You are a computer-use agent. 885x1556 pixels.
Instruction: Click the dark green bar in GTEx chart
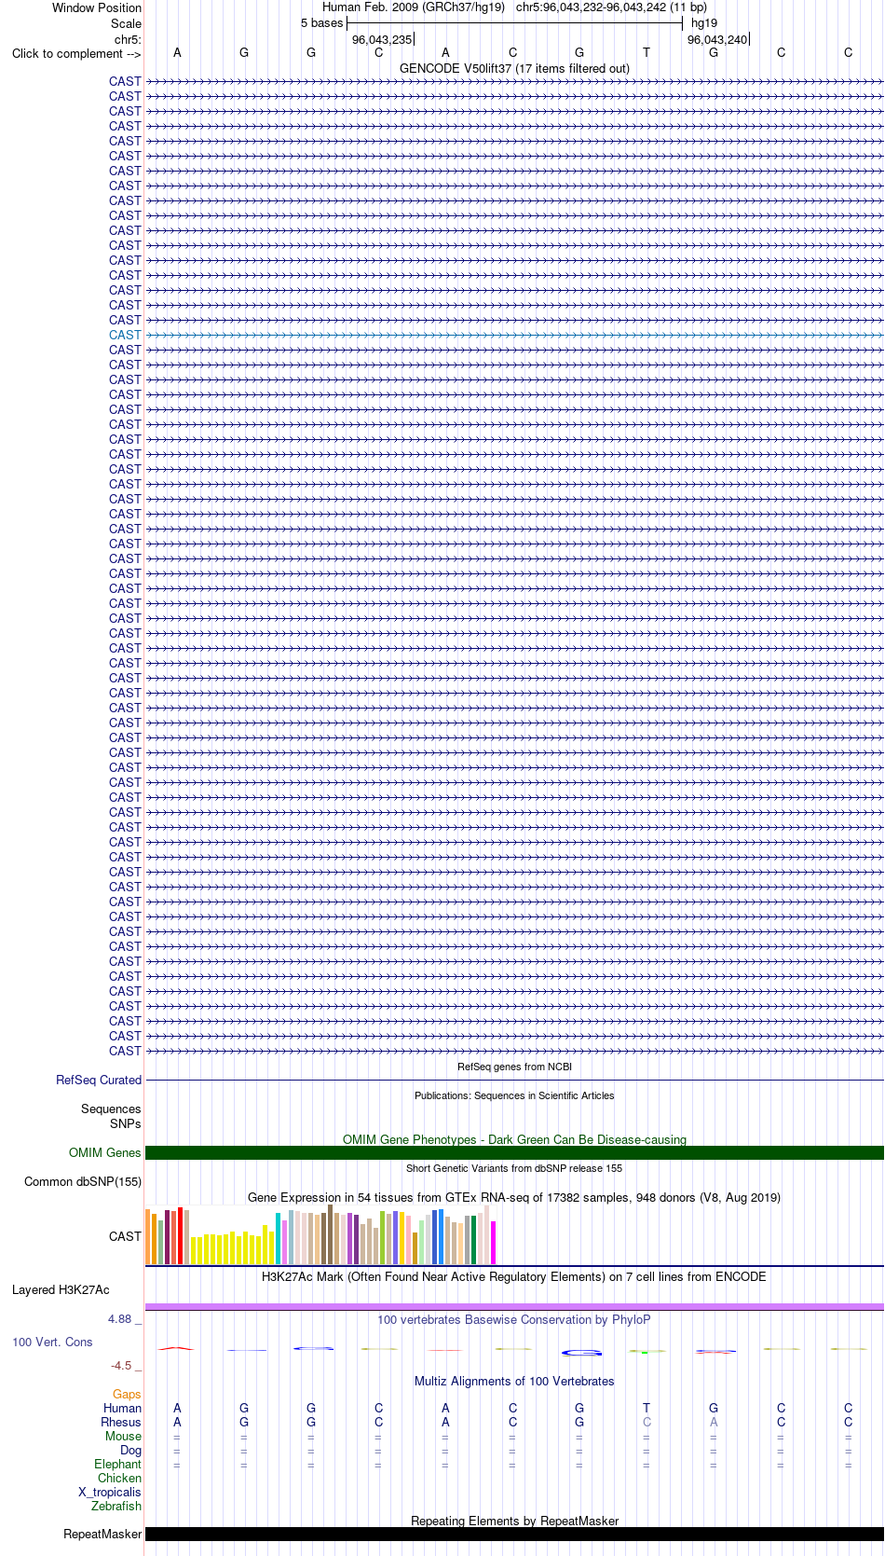(x=474, y=1240)
